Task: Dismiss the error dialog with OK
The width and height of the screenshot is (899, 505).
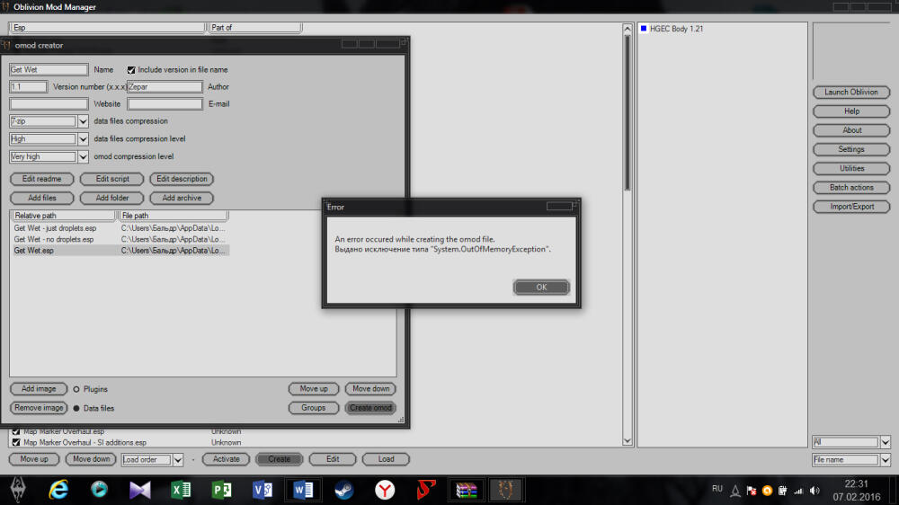Action: [541, 288]
